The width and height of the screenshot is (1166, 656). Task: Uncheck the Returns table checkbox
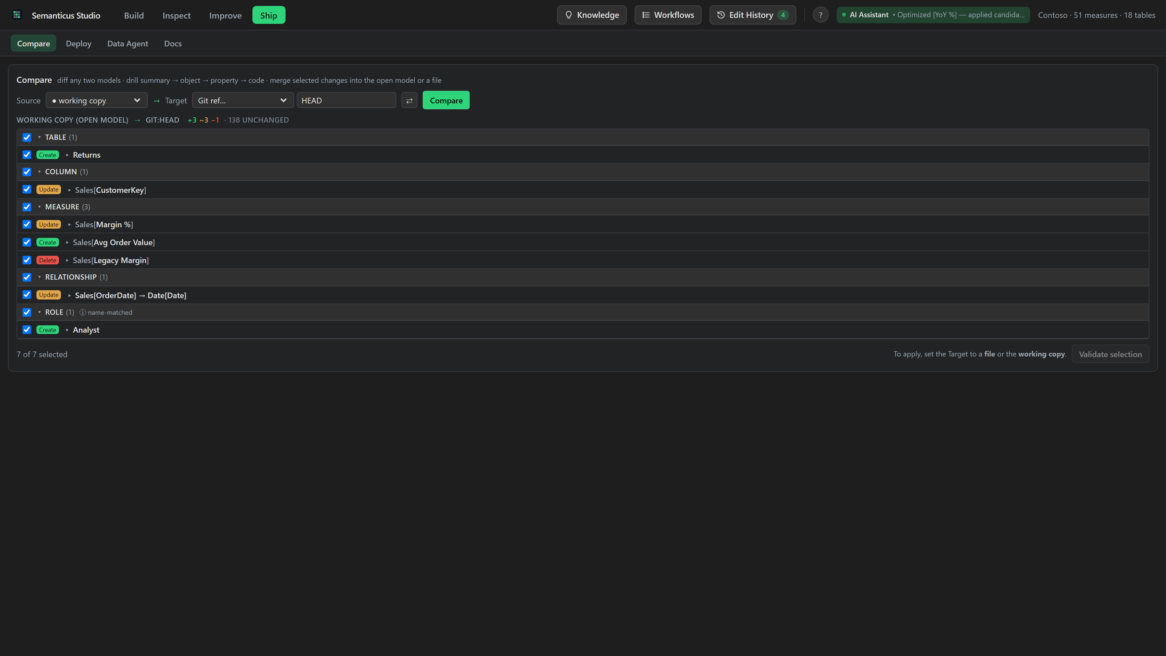coord(27,155)
